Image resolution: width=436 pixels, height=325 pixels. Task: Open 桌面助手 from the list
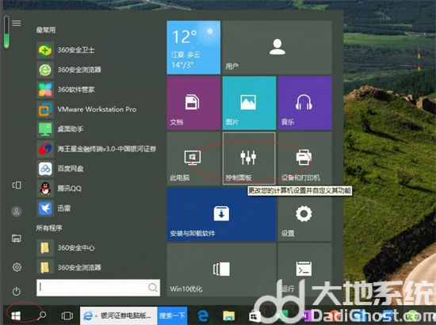click(x=60, y=129)
